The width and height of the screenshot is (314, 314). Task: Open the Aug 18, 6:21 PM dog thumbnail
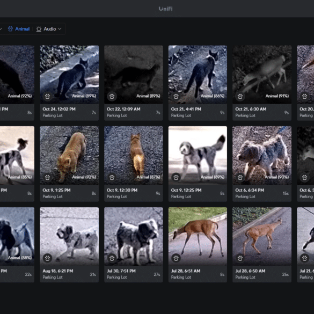[69, 236]
